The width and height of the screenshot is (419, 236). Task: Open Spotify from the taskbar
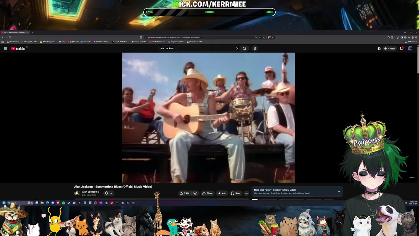[x=64, y=203]
